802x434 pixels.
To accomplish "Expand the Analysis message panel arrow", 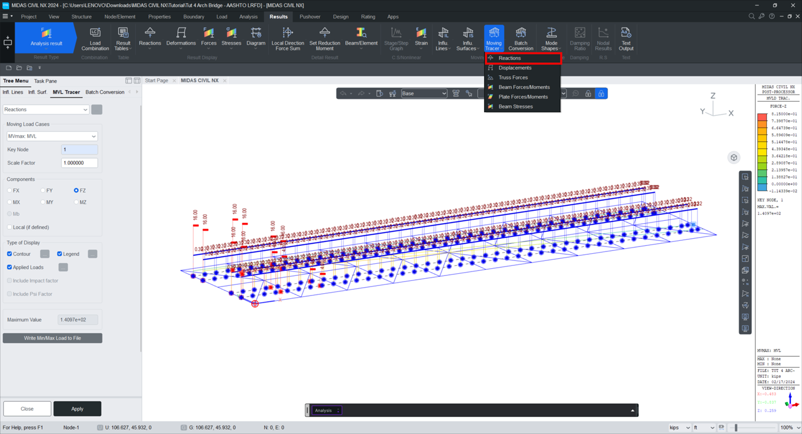I will (x=632, y=411).
